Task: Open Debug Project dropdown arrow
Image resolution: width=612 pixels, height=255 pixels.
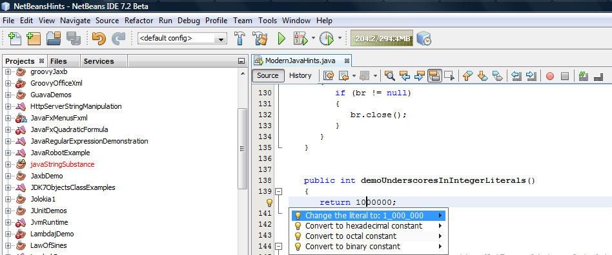Action: point(313,38)
